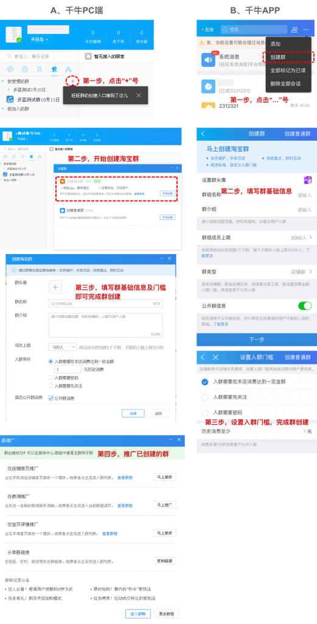Open the single-person contacts tab in 第一步 PC panel
317x624 pixels.
(x=40, y=69)
